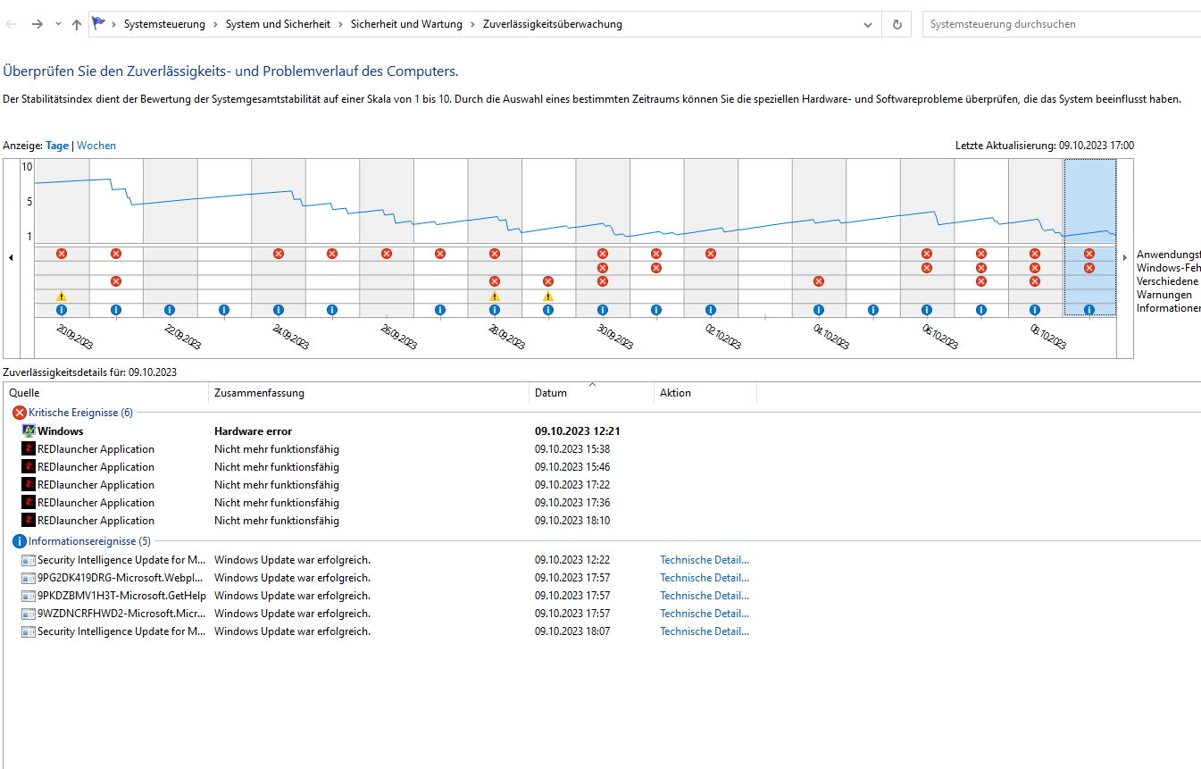Expand the chevron after Sicherheit und Wartung
This screenshot has width=1201, height=769.
click(x=472, y=24)
